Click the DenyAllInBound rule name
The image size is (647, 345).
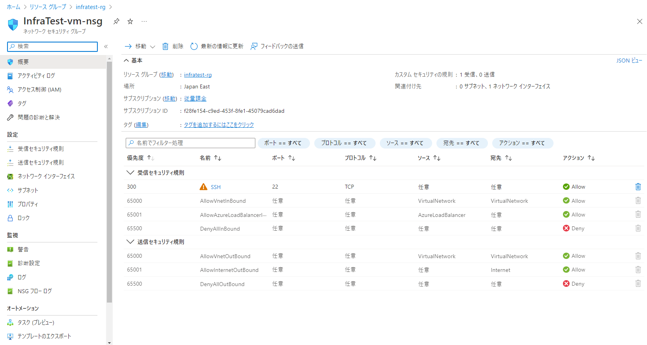point(220,229)
